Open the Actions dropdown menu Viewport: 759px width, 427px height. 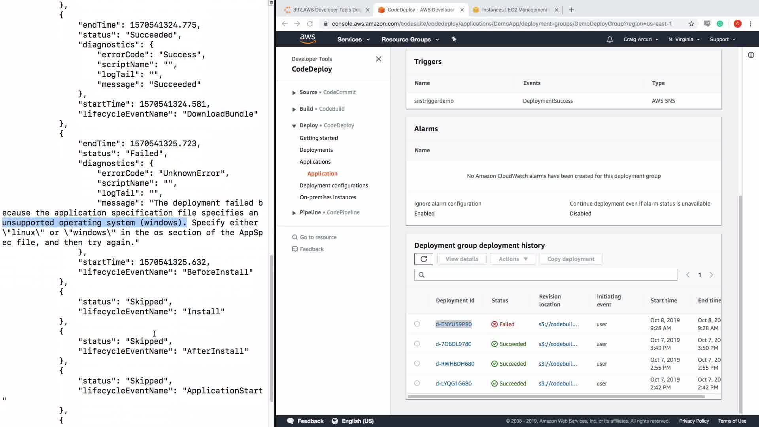pyautogui.click(x=513, y=259)
